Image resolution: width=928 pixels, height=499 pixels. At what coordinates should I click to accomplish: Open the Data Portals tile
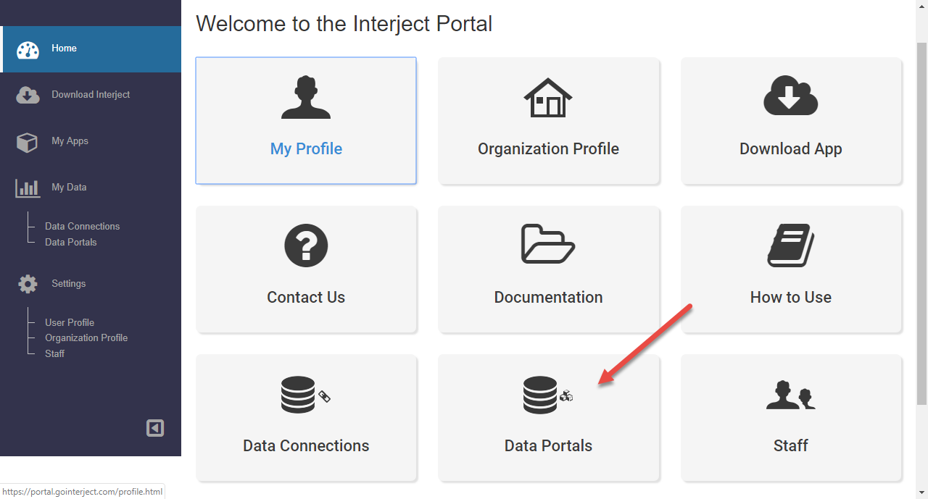[x=548, y=418]
